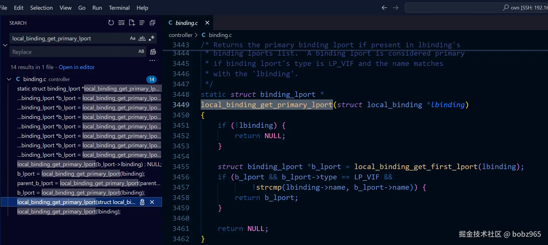Click LP_VIF constant on line 3456
This screenshot has width=548, height=245.
click(367, 177)
